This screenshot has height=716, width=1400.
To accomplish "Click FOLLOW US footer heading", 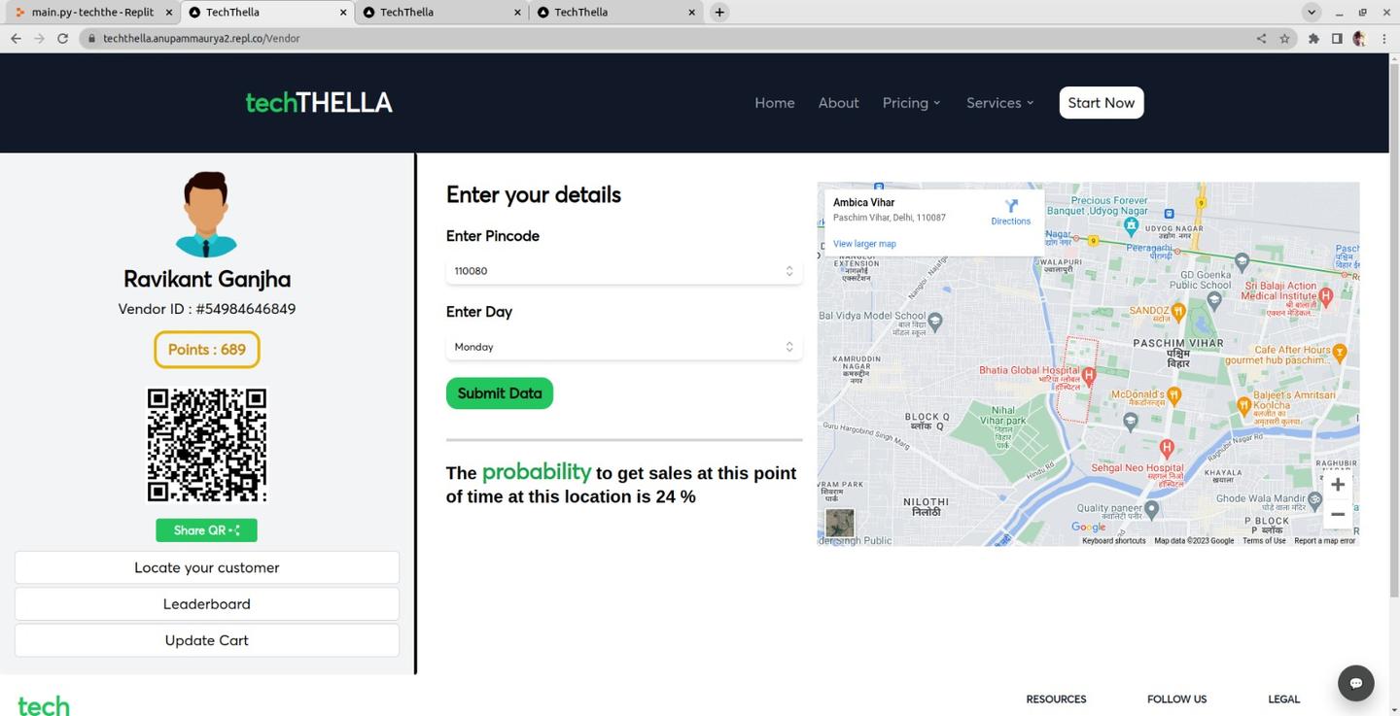I will [1176, 699].
